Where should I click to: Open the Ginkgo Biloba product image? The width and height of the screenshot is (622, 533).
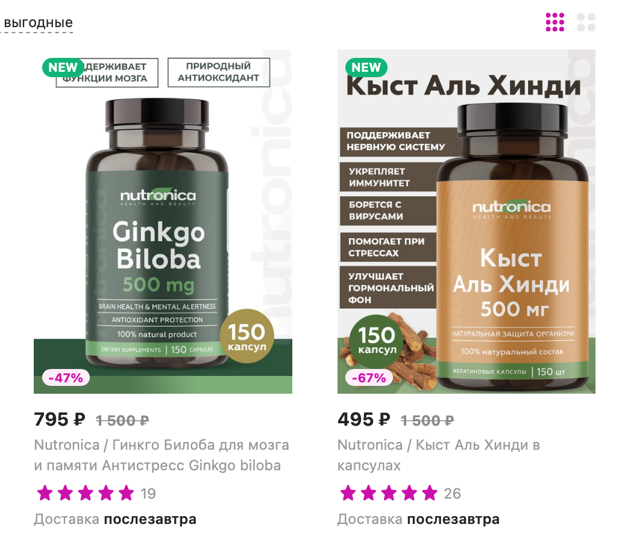click(x=163, y=221)
